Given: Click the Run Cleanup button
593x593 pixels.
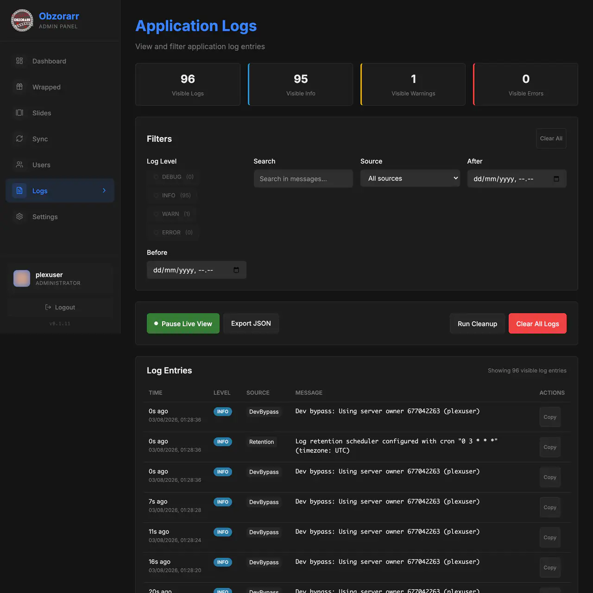Looking at the screenshot, I should tap(477, 323).
